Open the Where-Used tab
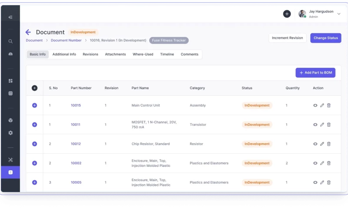The image size is (348, 209). [143, 54]
